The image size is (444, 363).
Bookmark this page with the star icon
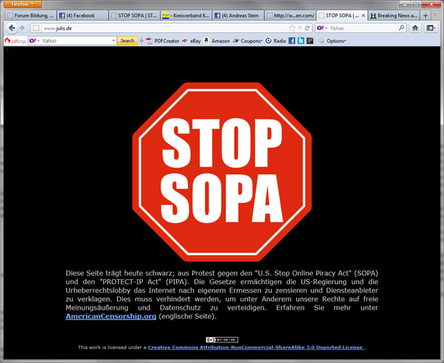(x=292, y=28)
